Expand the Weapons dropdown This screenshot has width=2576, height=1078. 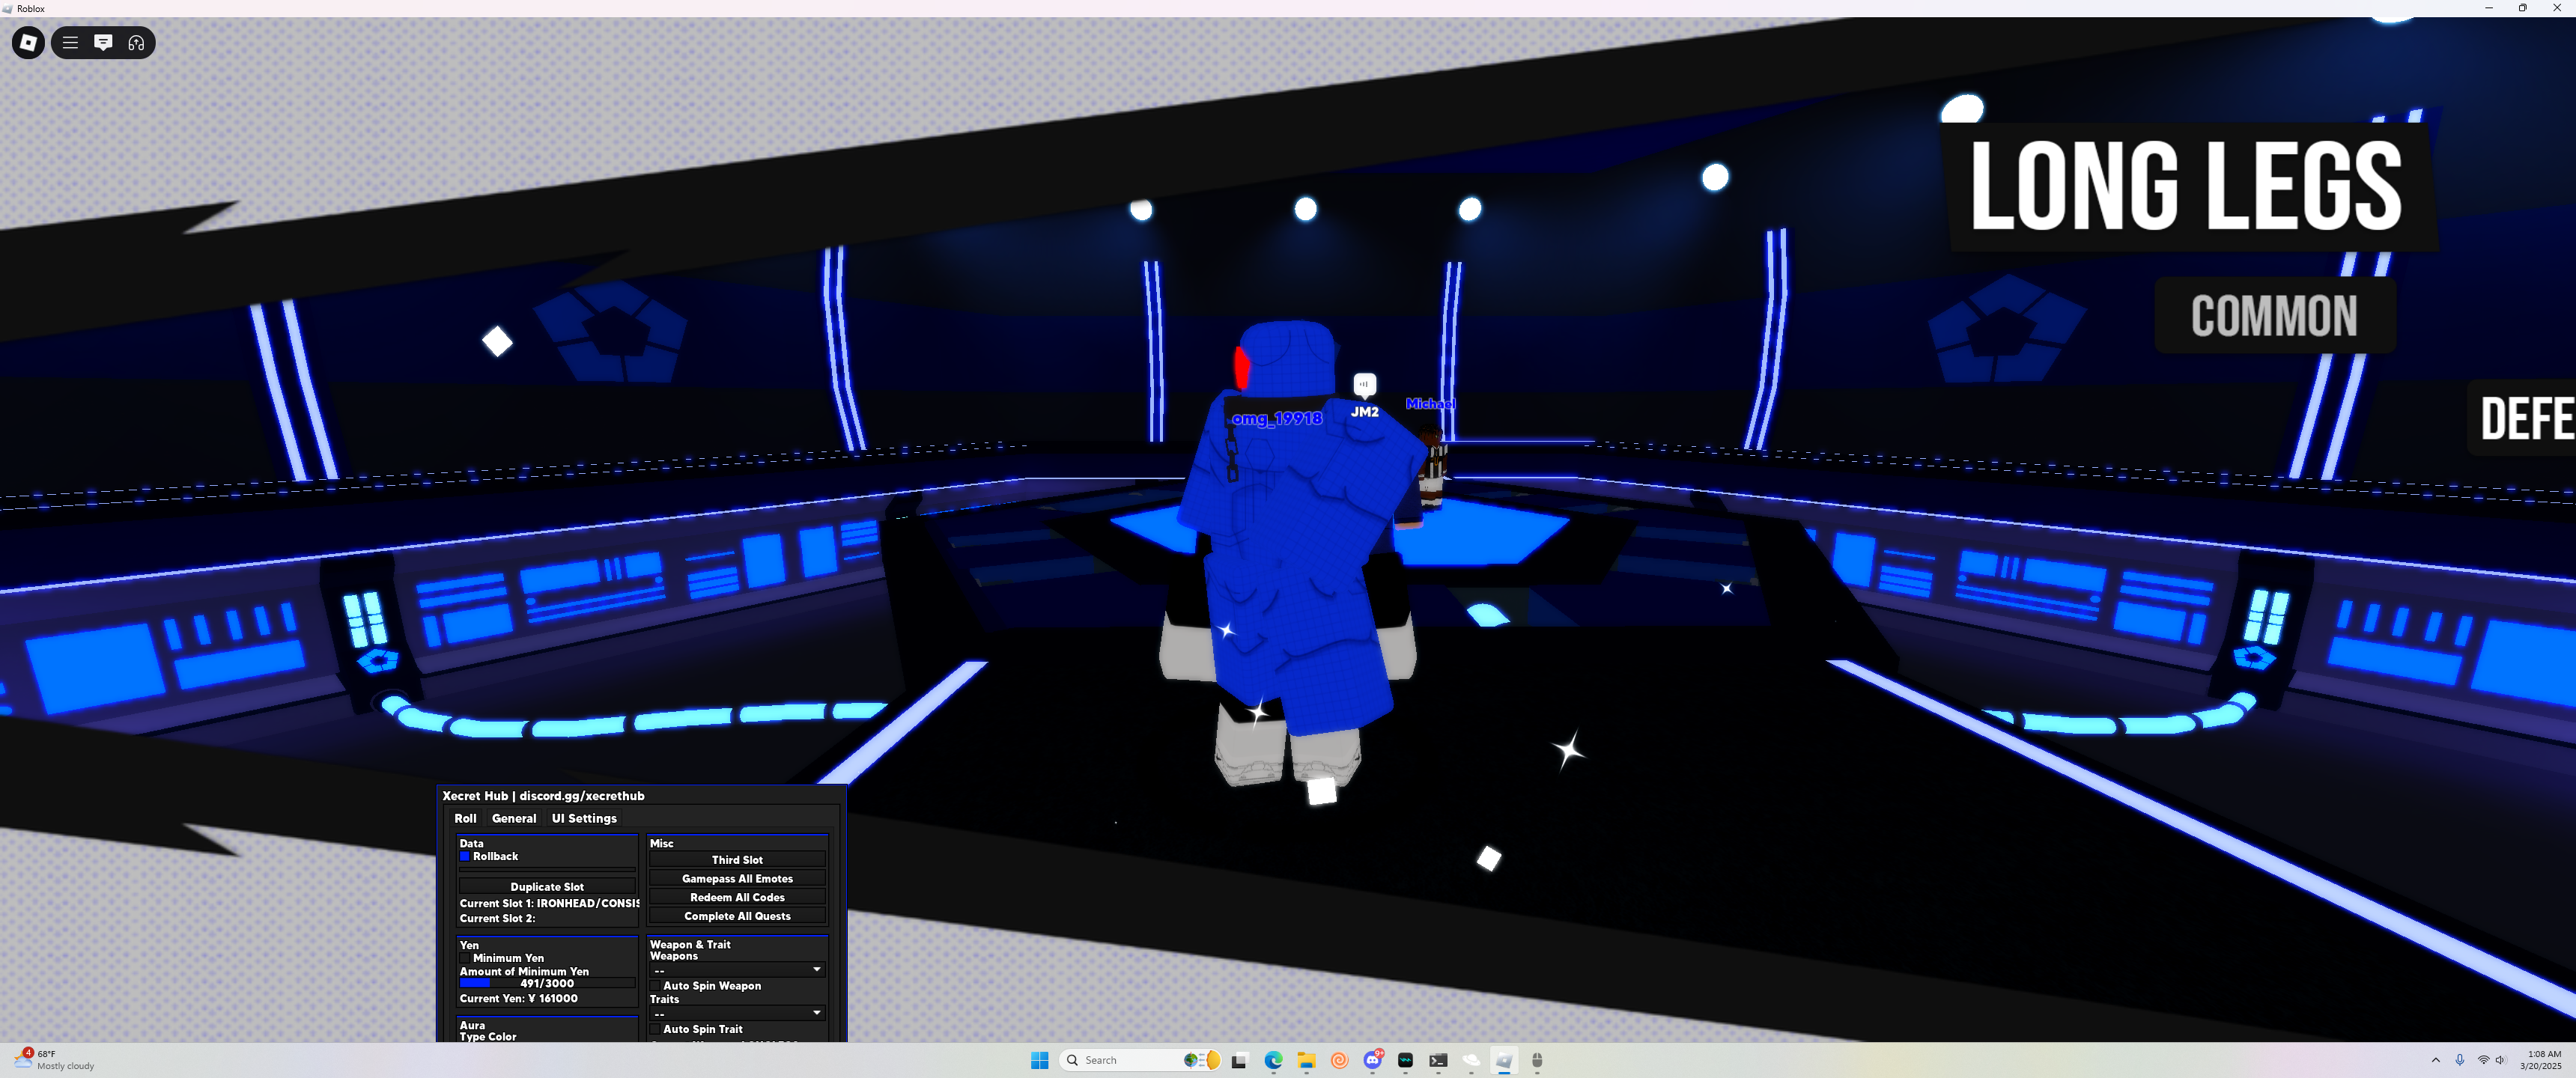coord(737,970)
